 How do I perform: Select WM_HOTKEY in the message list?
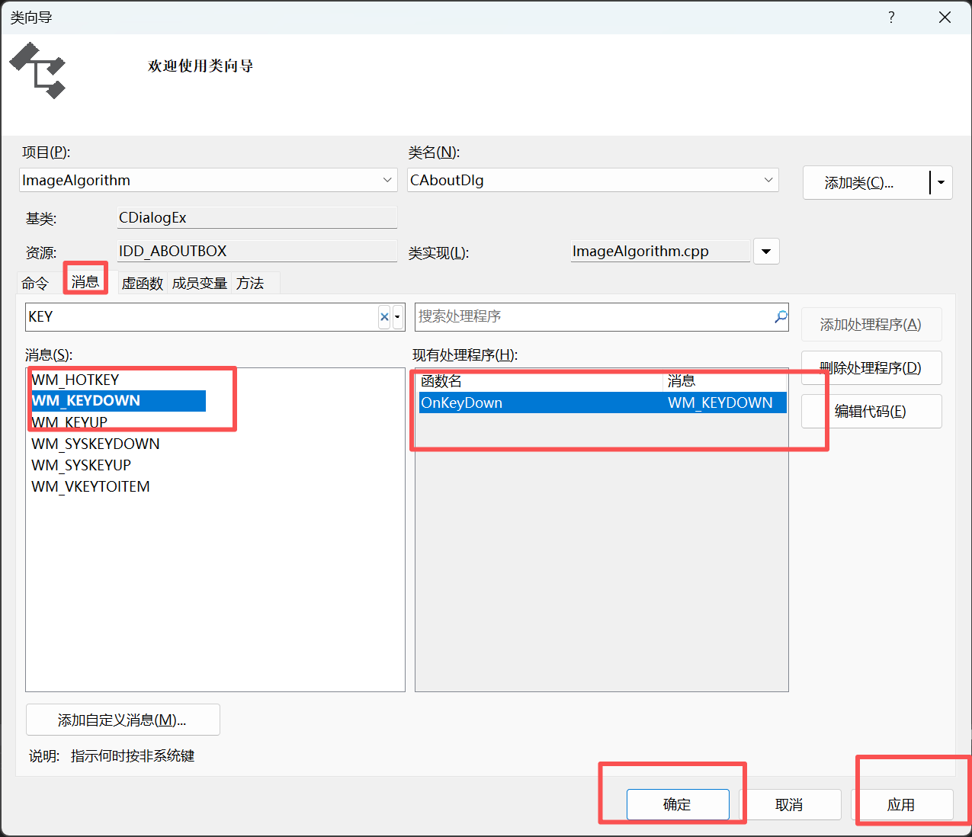tap(75, 380)
